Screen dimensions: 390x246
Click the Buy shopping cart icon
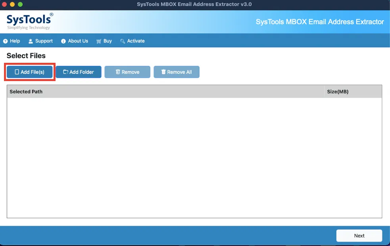(99, 41)
